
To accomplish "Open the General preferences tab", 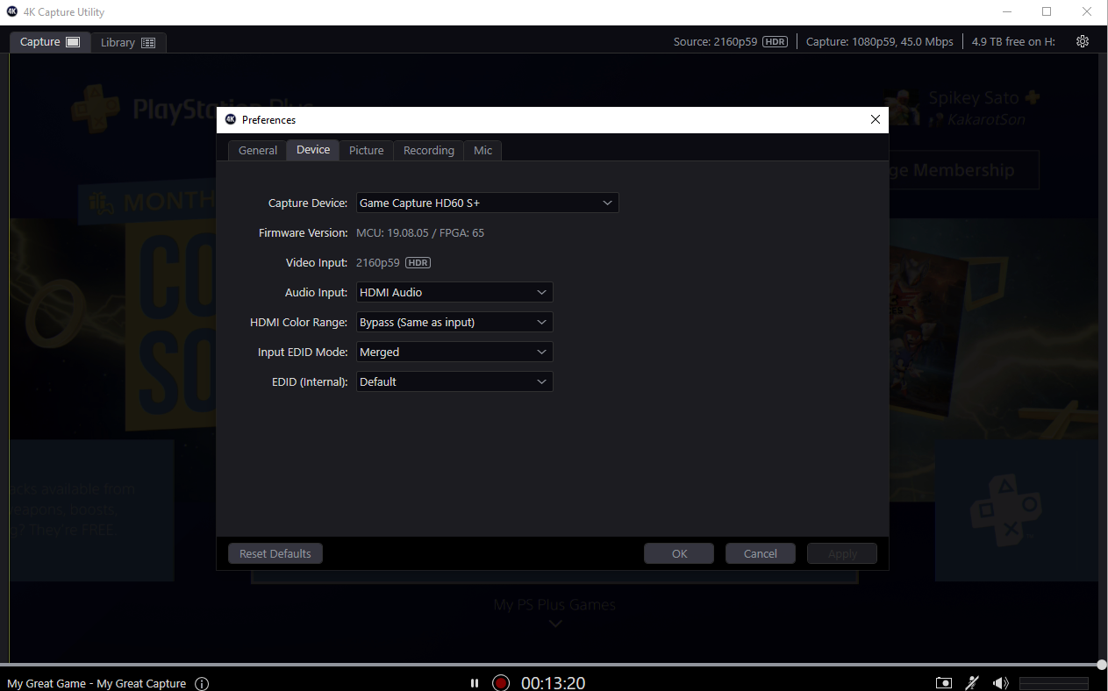I will coord(258,150).
